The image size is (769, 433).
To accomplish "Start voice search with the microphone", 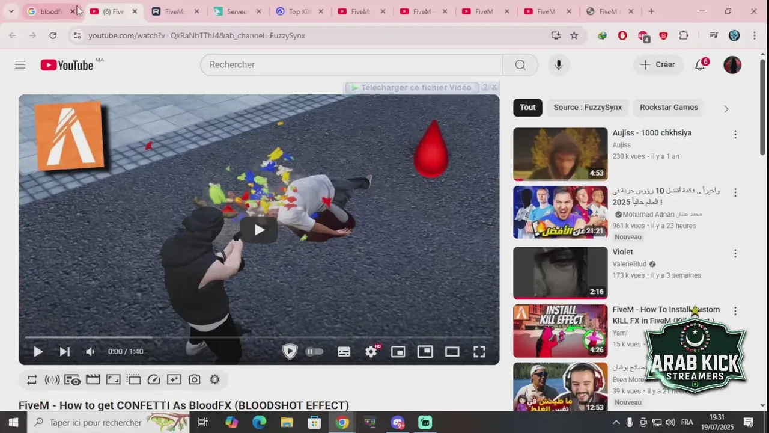I will (559, 64).
